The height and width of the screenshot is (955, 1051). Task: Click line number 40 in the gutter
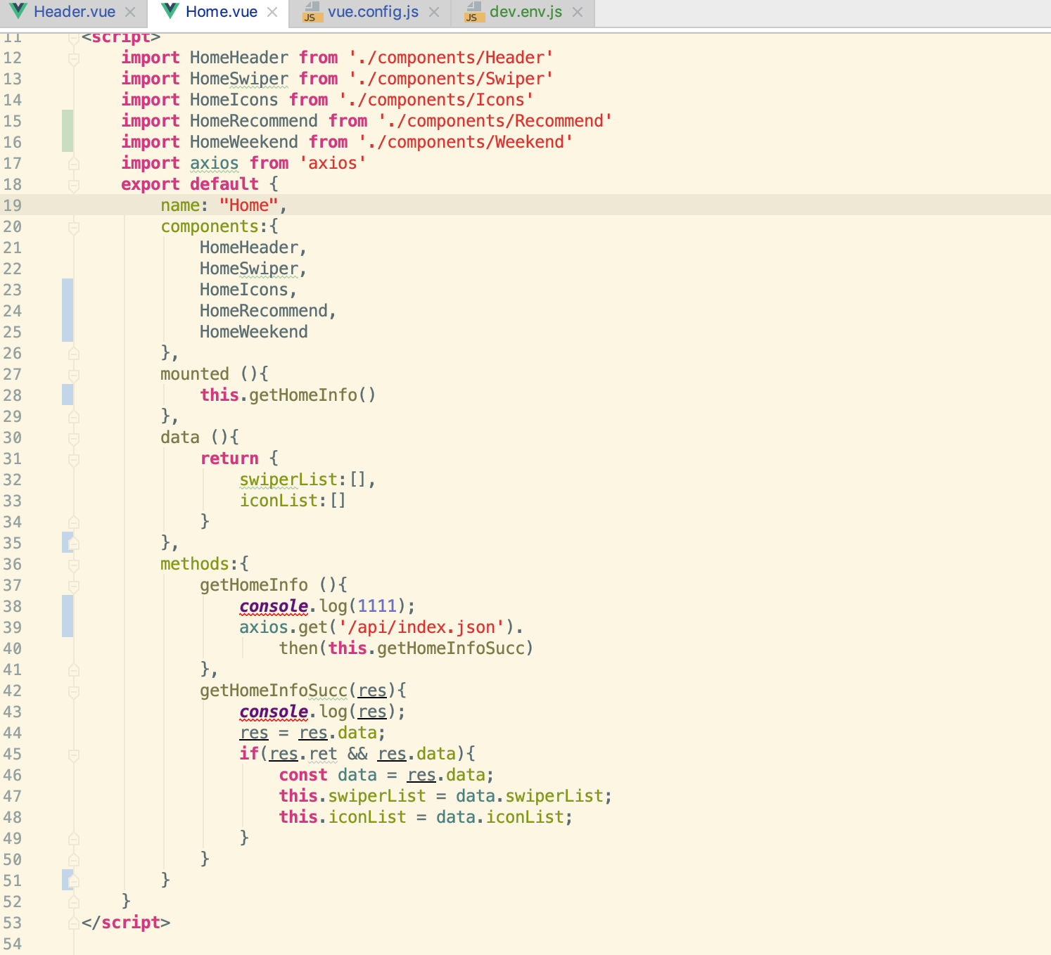[13, 648]
